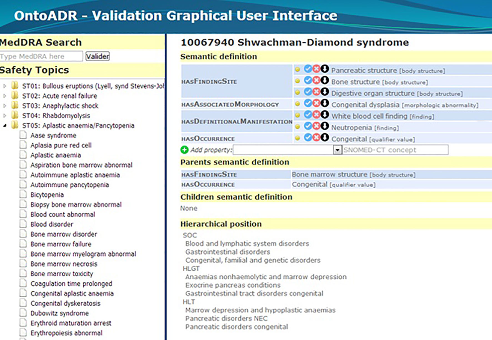
Task: Click the Valider button
Action: tap(97, 56)
